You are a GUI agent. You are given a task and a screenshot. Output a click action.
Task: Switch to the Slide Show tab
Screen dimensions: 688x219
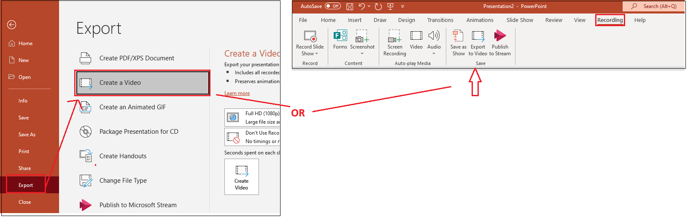coord(520,20)
